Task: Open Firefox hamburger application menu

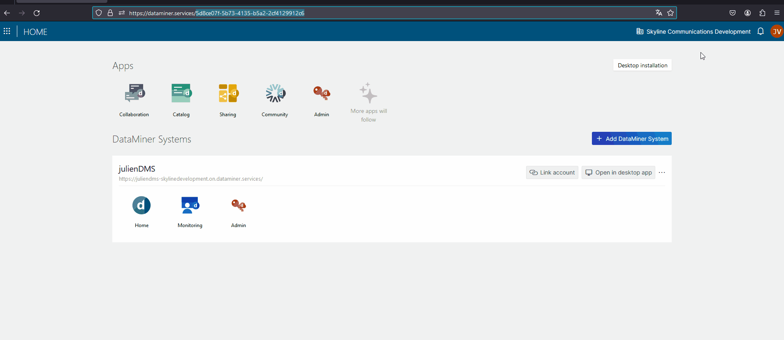Action: point(777,13)
